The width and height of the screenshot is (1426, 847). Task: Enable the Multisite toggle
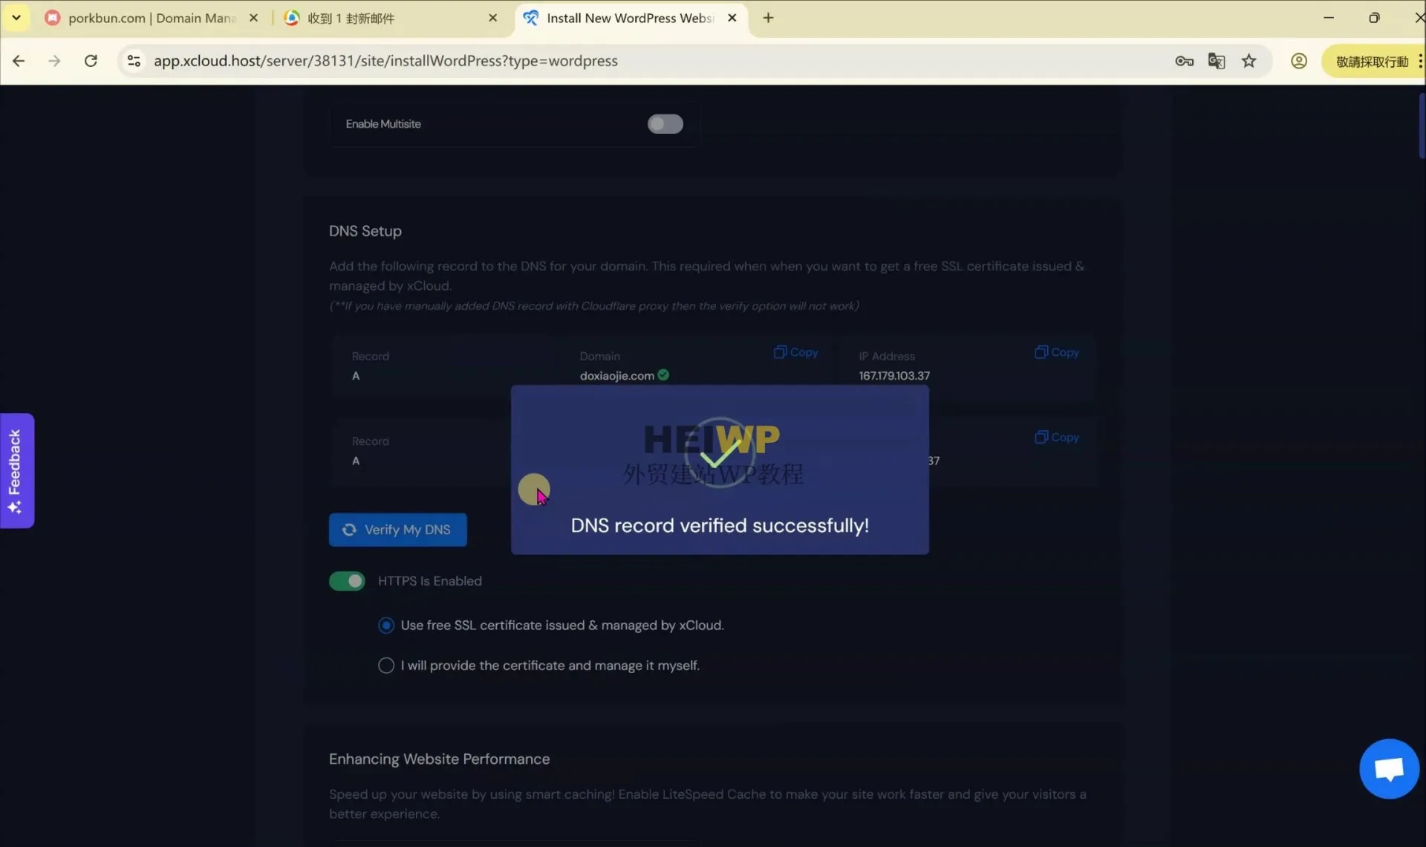pyautogui.click(x=665, y=123)
